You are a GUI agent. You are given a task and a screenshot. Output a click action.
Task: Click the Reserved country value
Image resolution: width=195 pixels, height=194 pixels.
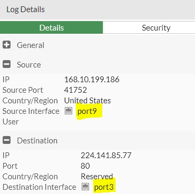point(97,177)
